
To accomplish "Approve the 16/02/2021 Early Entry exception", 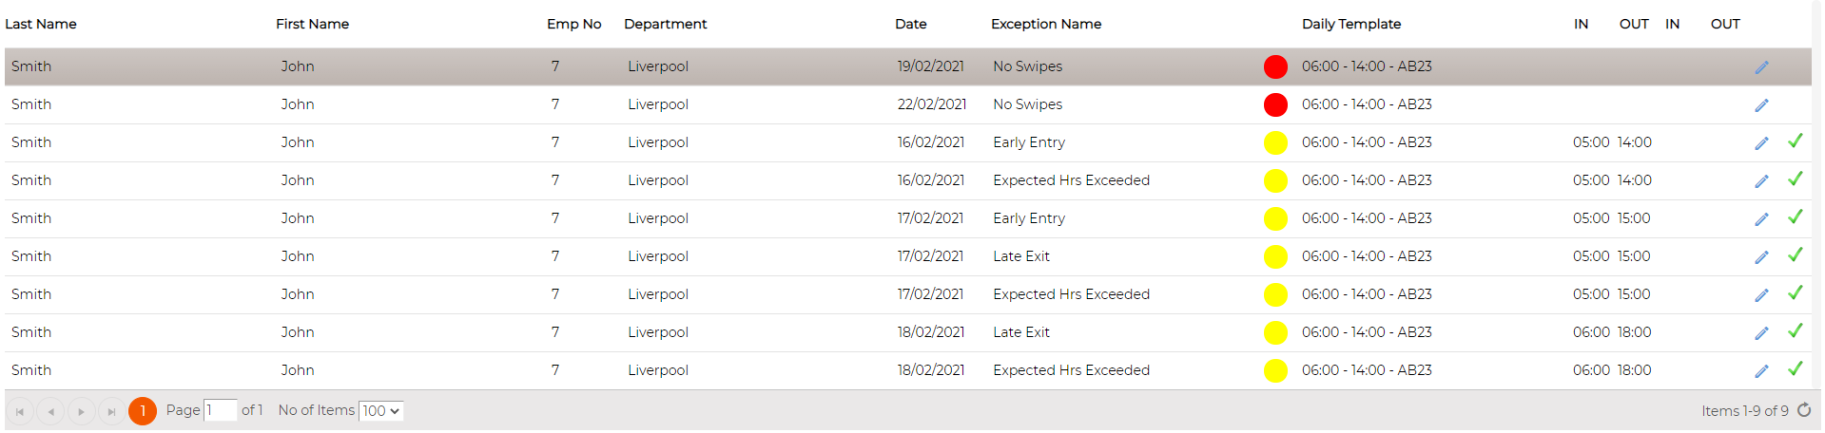I will point(1796,141).
